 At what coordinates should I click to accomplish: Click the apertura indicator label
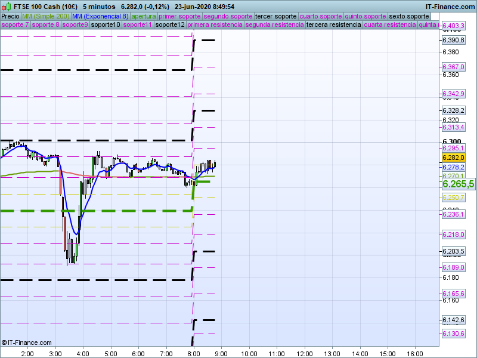click(x=144, y=16)
